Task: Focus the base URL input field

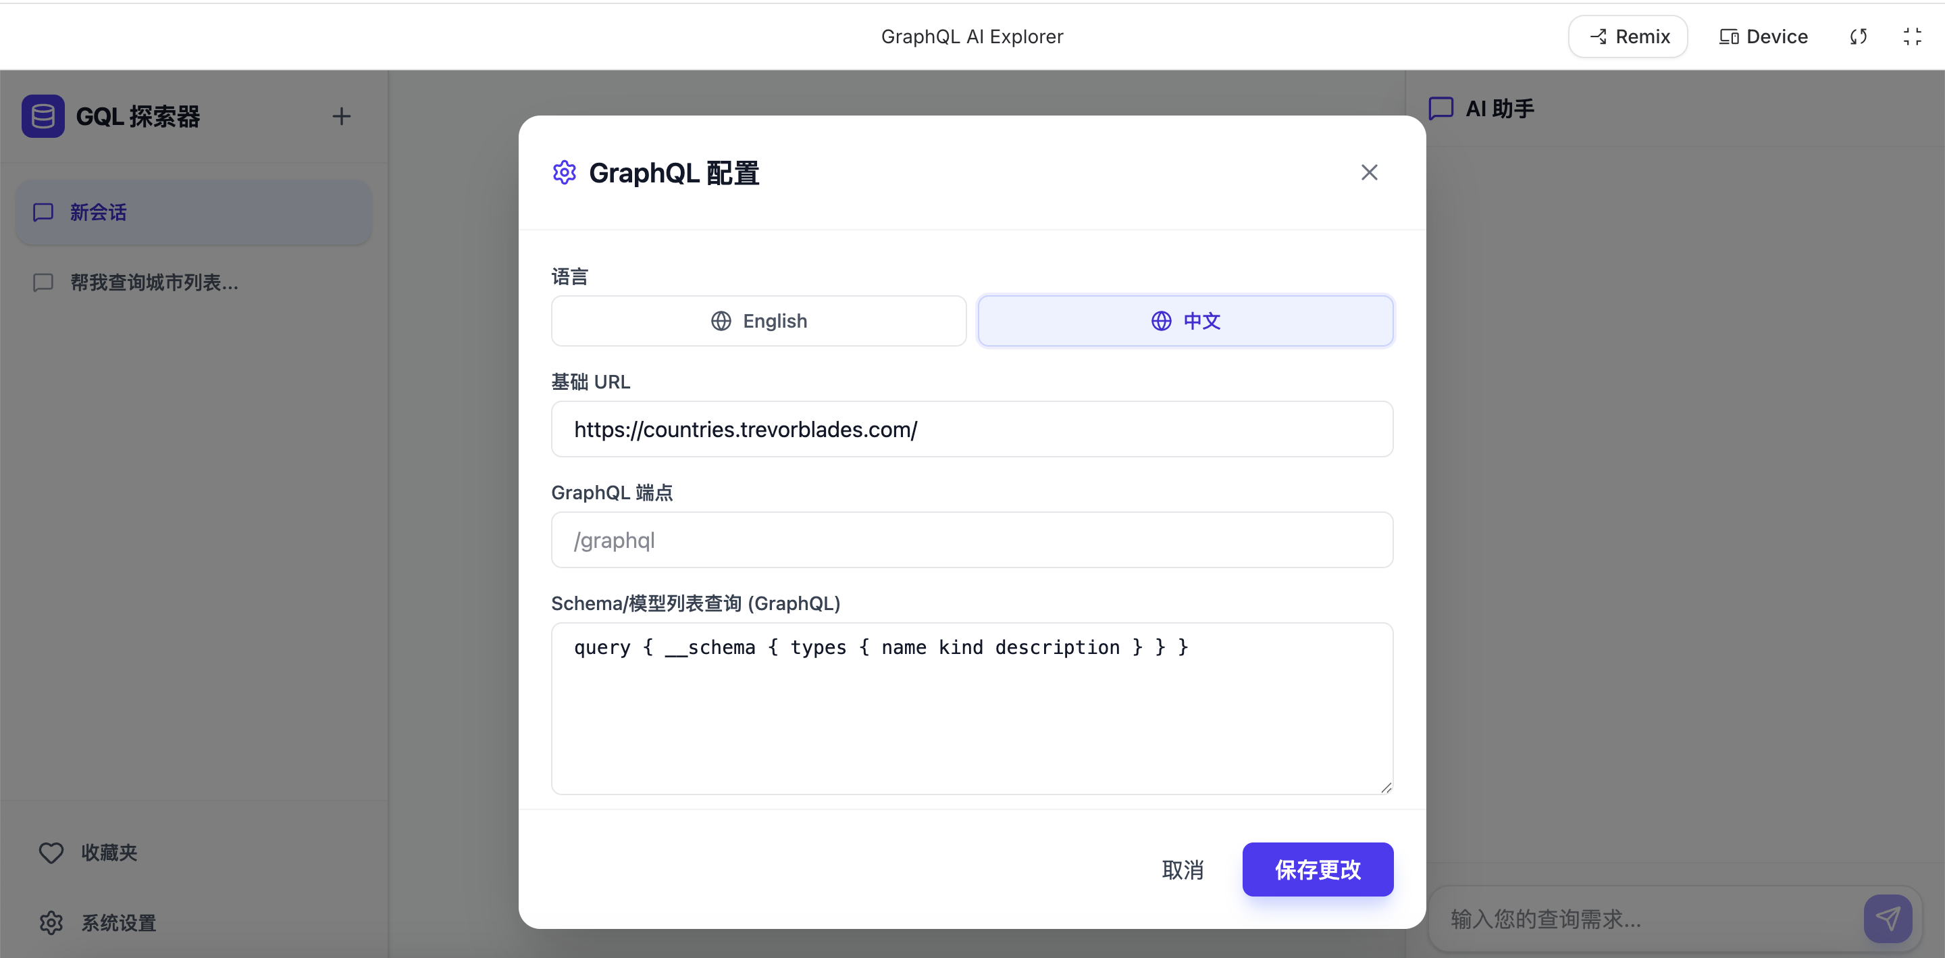Action: pos(972,429)
